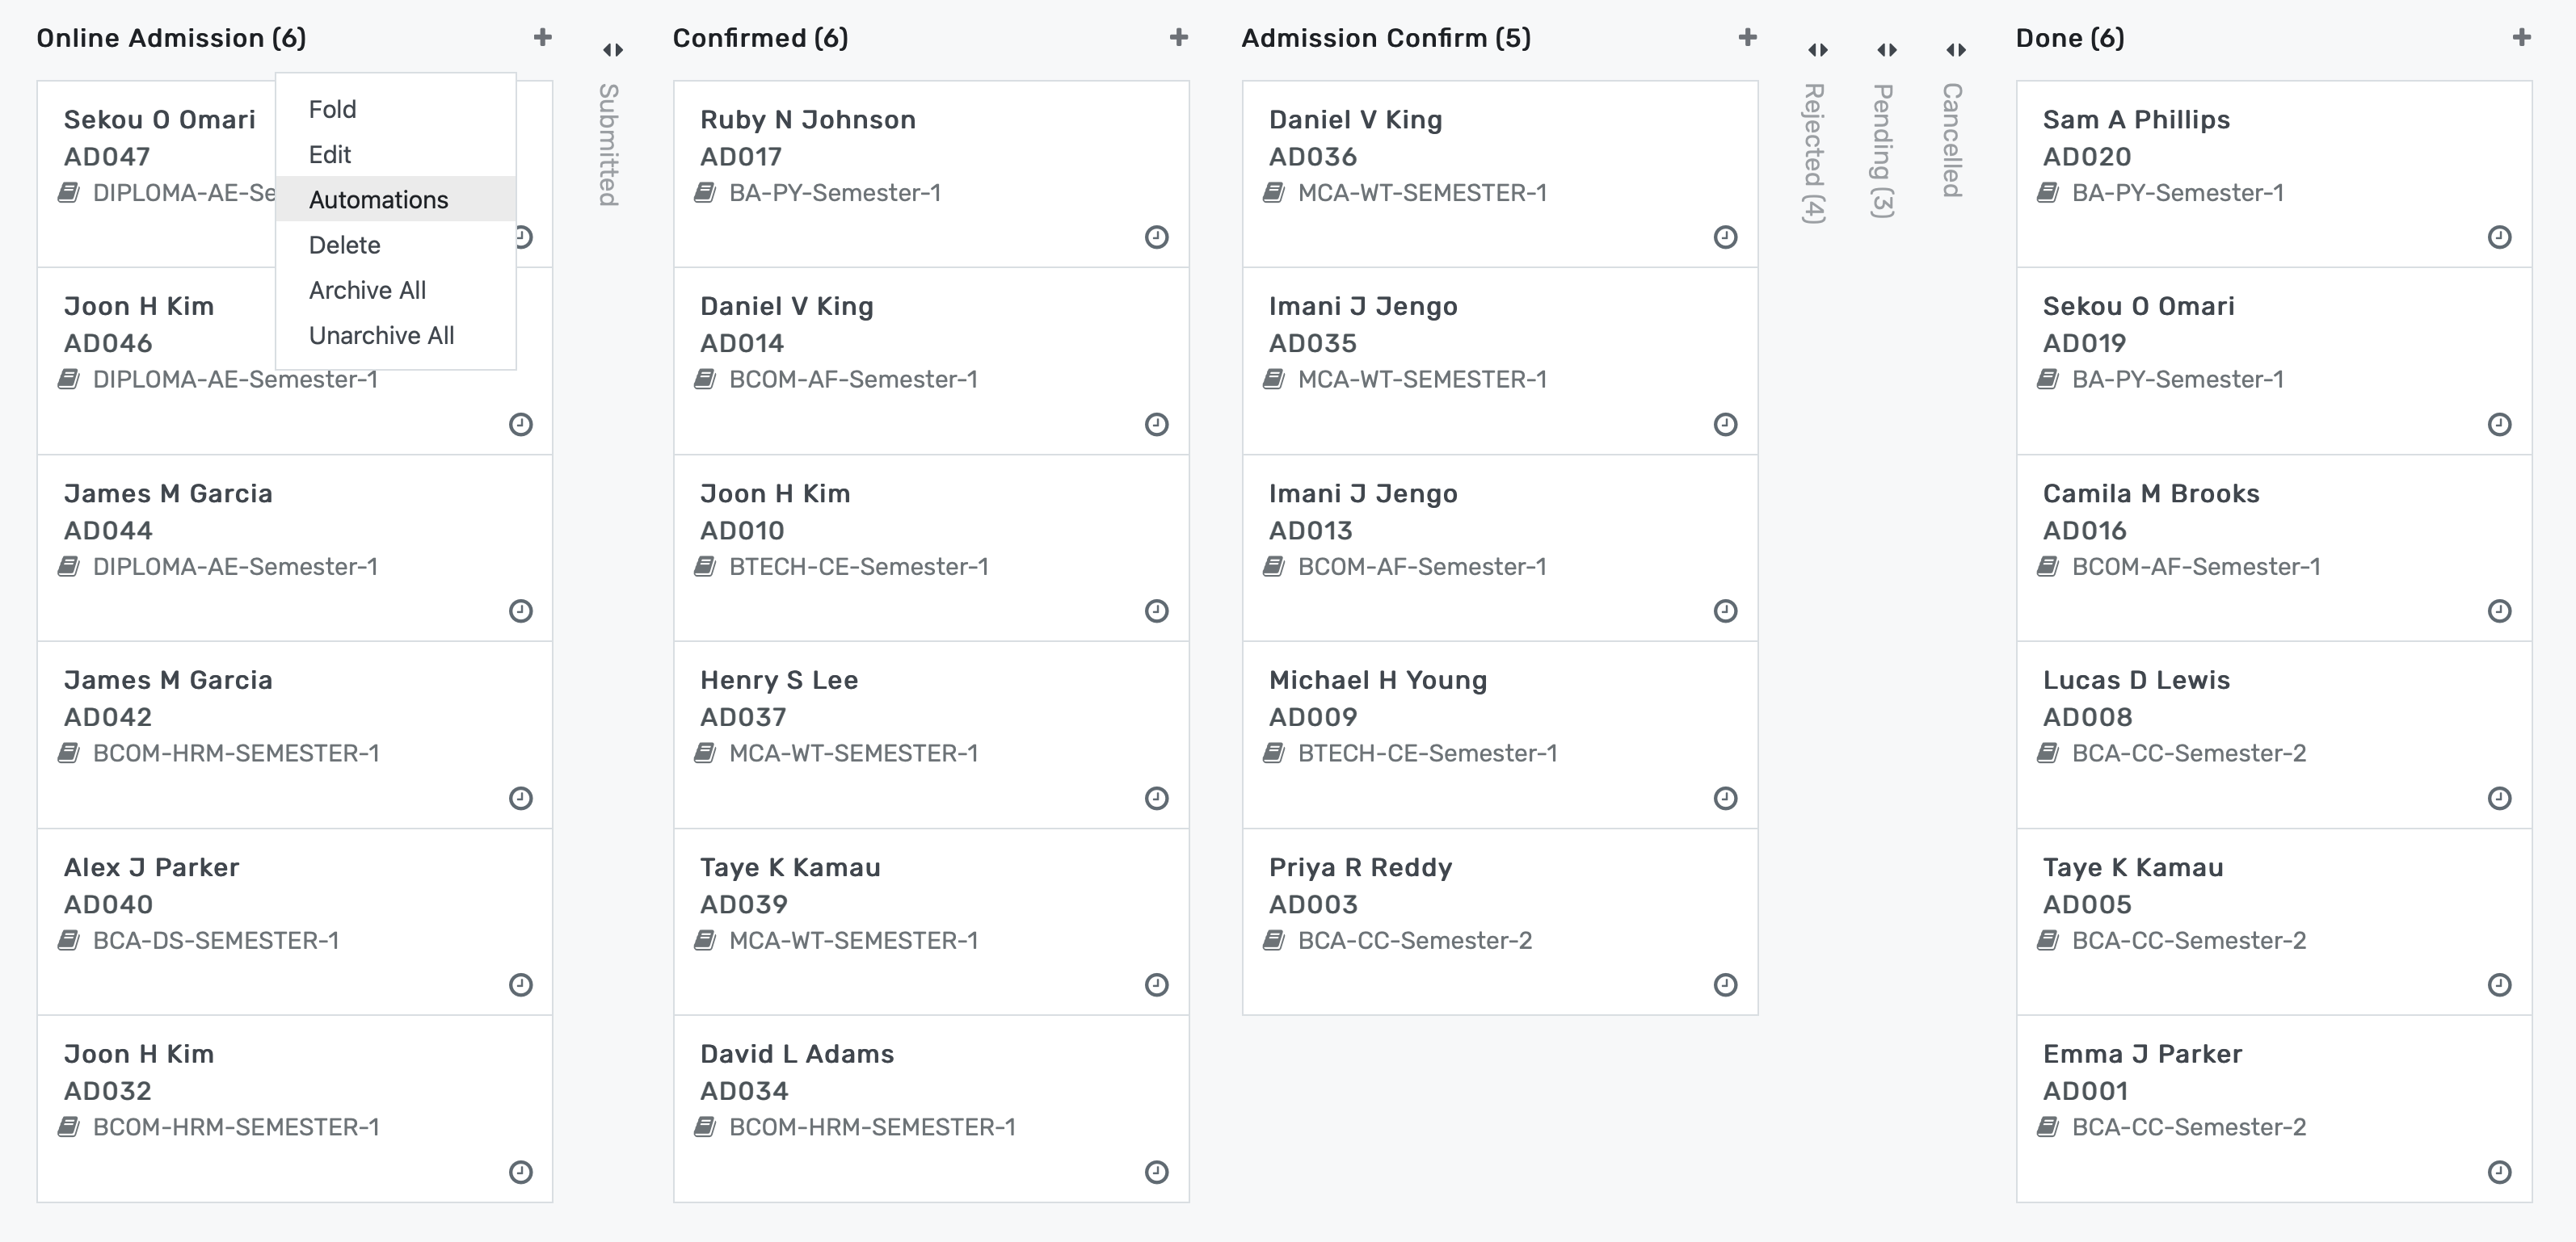Add a new card to Online Admission column
The width and height of the screenshot is (2576, 1242).
pos(542,37)
